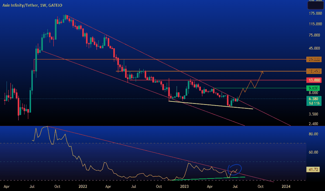Click the 2024 label on time axis
The width and height of the screenshot is (325, 191).
point(286,186)
